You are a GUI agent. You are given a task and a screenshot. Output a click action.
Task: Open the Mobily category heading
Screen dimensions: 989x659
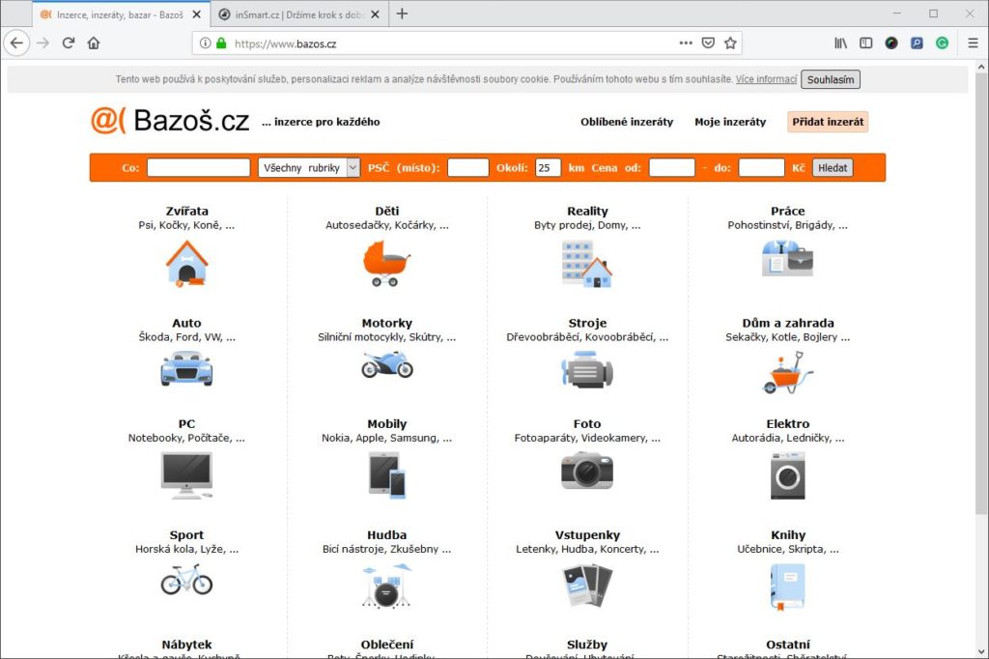click(387, 423)
